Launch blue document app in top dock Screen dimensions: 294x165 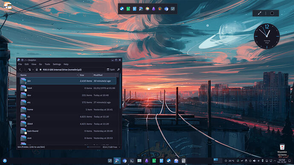[x=135, y=9]
